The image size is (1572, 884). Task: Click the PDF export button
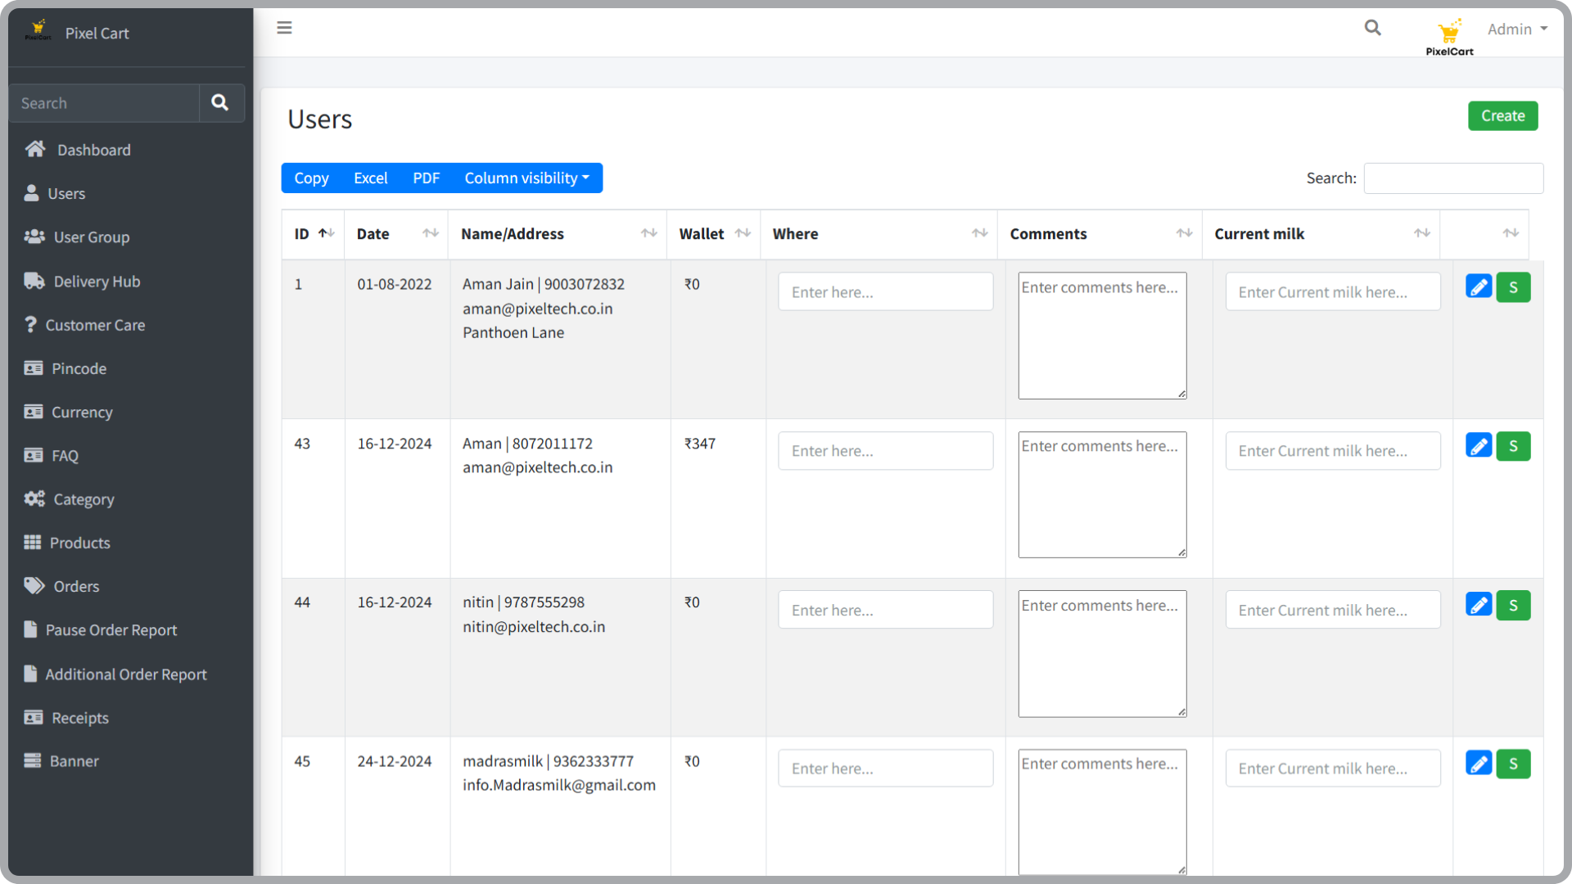click(x=426, y=178)
